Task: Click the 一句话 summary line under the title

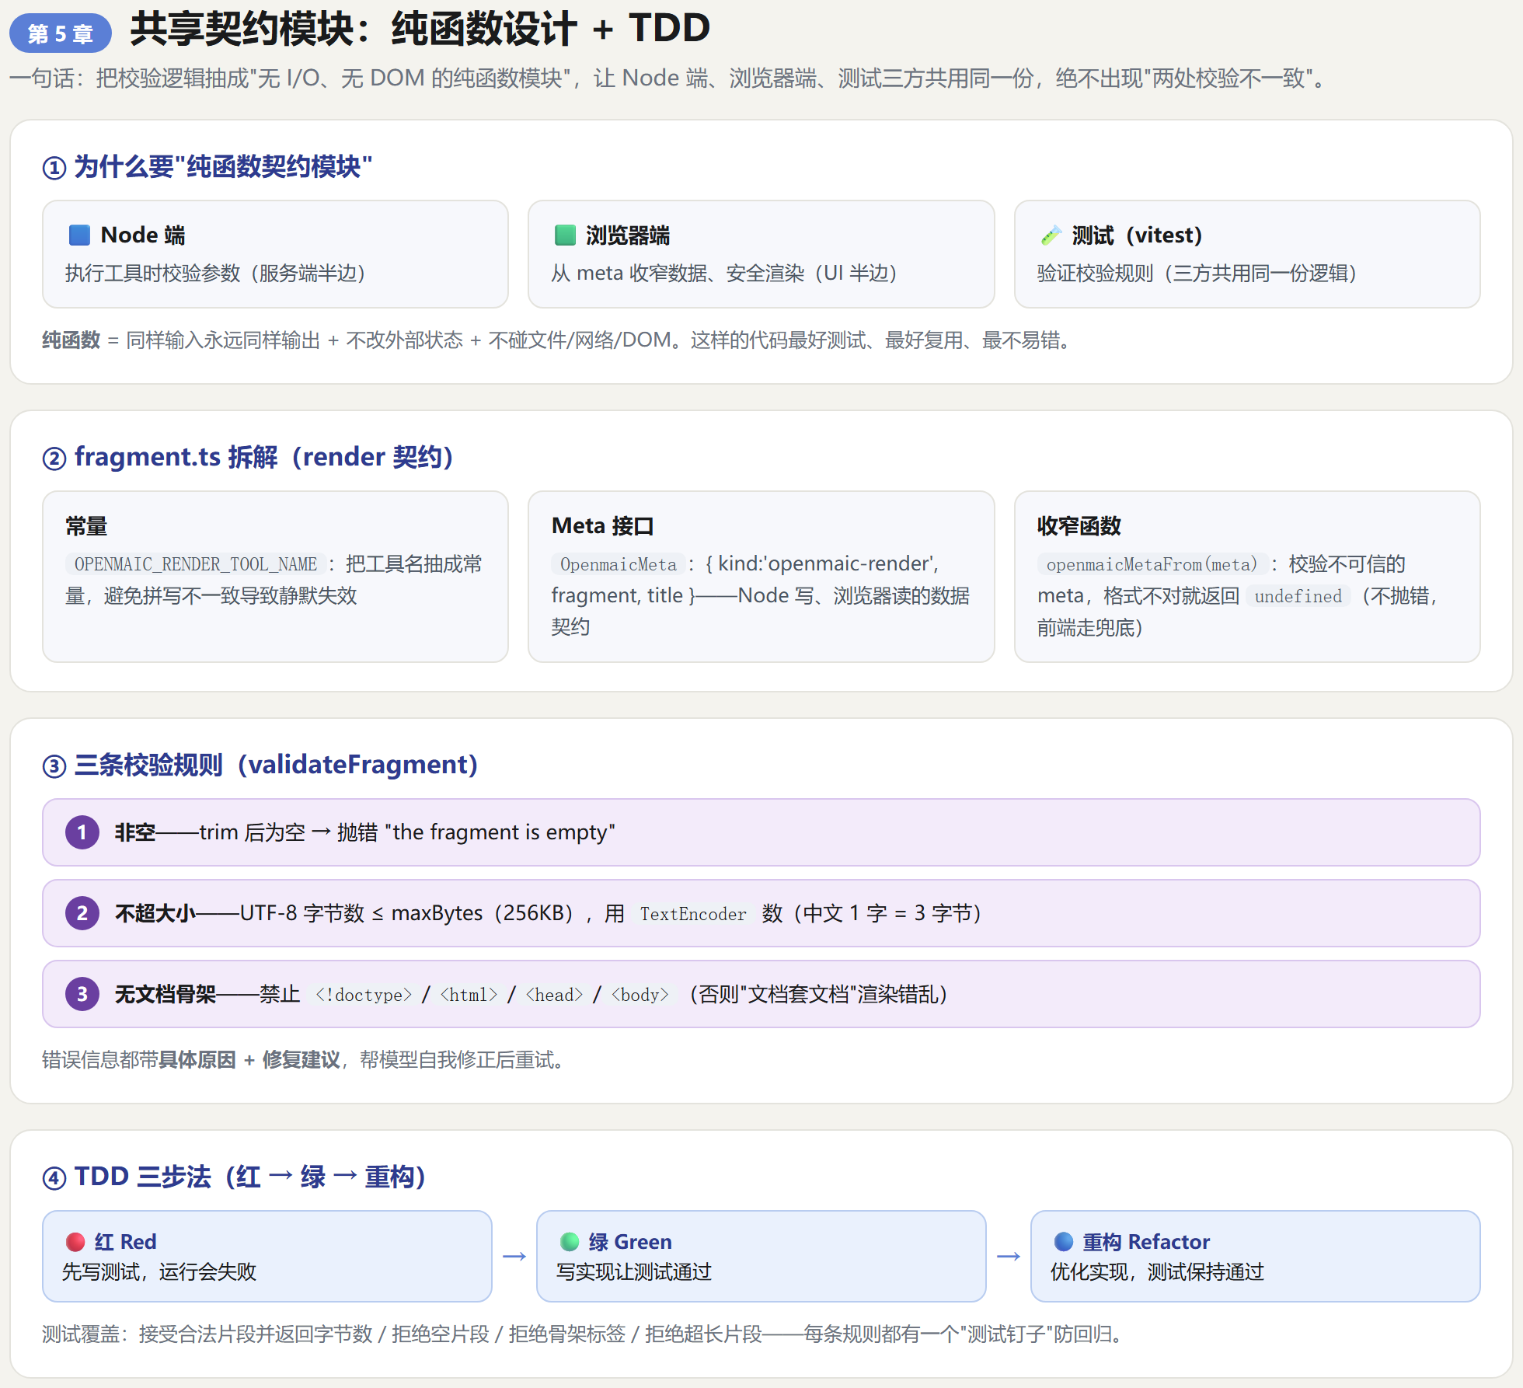Action: pos(669,78)
